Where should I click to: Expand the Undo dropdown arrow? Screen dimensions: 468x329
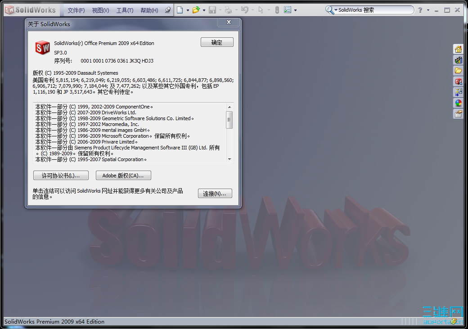pyautogui.click(x=252, y=10)
